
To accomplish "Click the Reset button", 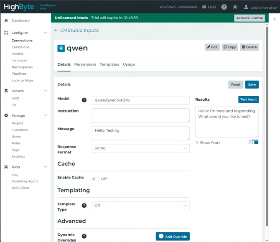I will [236, 84].
